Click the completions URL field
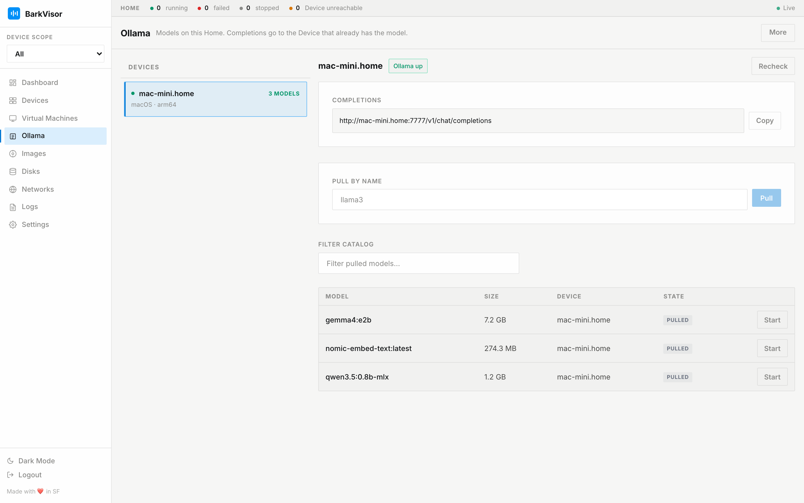 (538, 121)
